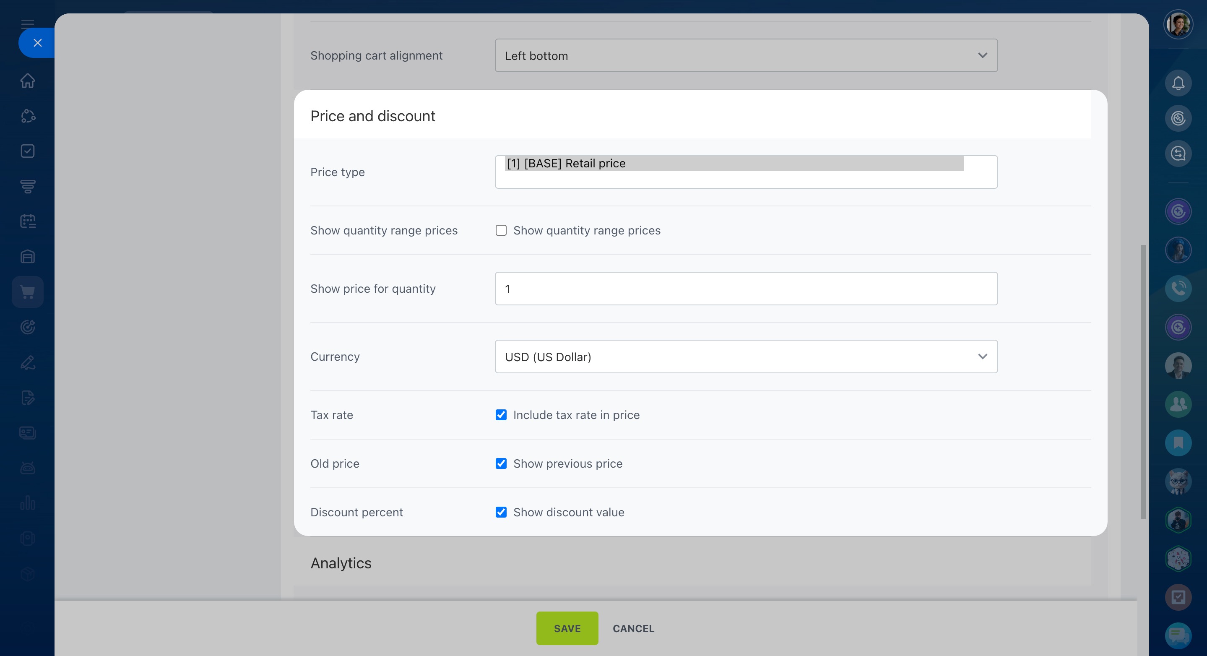Disable Show discount value checkbox
This screenshot has width=1207, height=656.
[x=501, y=513]
